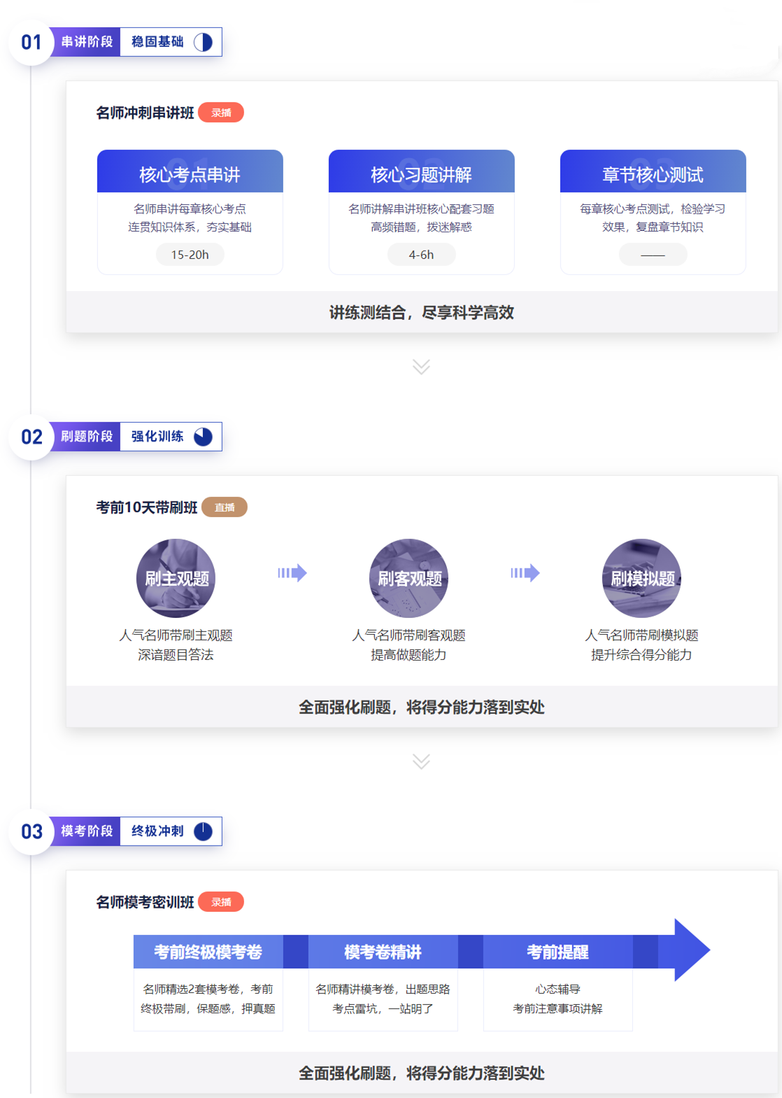The height and width of the screenshot is (1098, 782).
Task: Click the 01 timeline number circle
Action: (31, 43)
